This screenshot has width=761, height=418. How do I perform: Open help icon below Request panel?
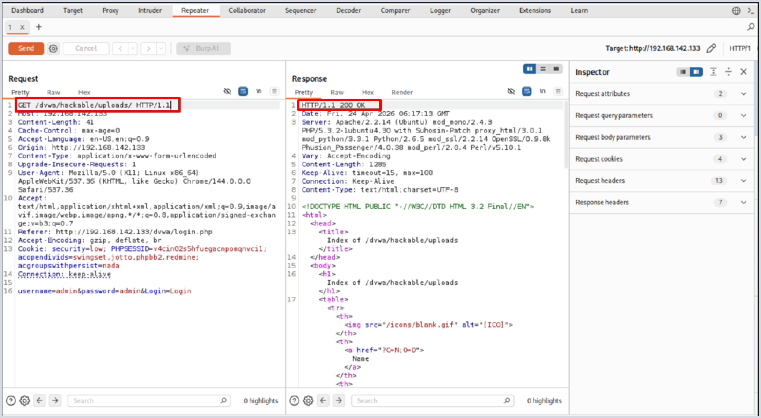coord(11,401)
